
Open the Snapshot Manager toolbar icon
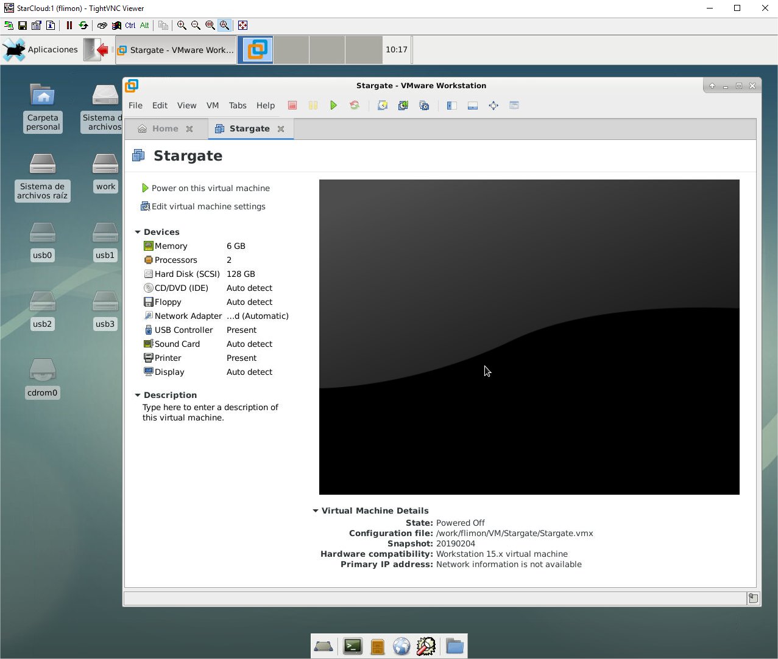(x=424, y=105)
